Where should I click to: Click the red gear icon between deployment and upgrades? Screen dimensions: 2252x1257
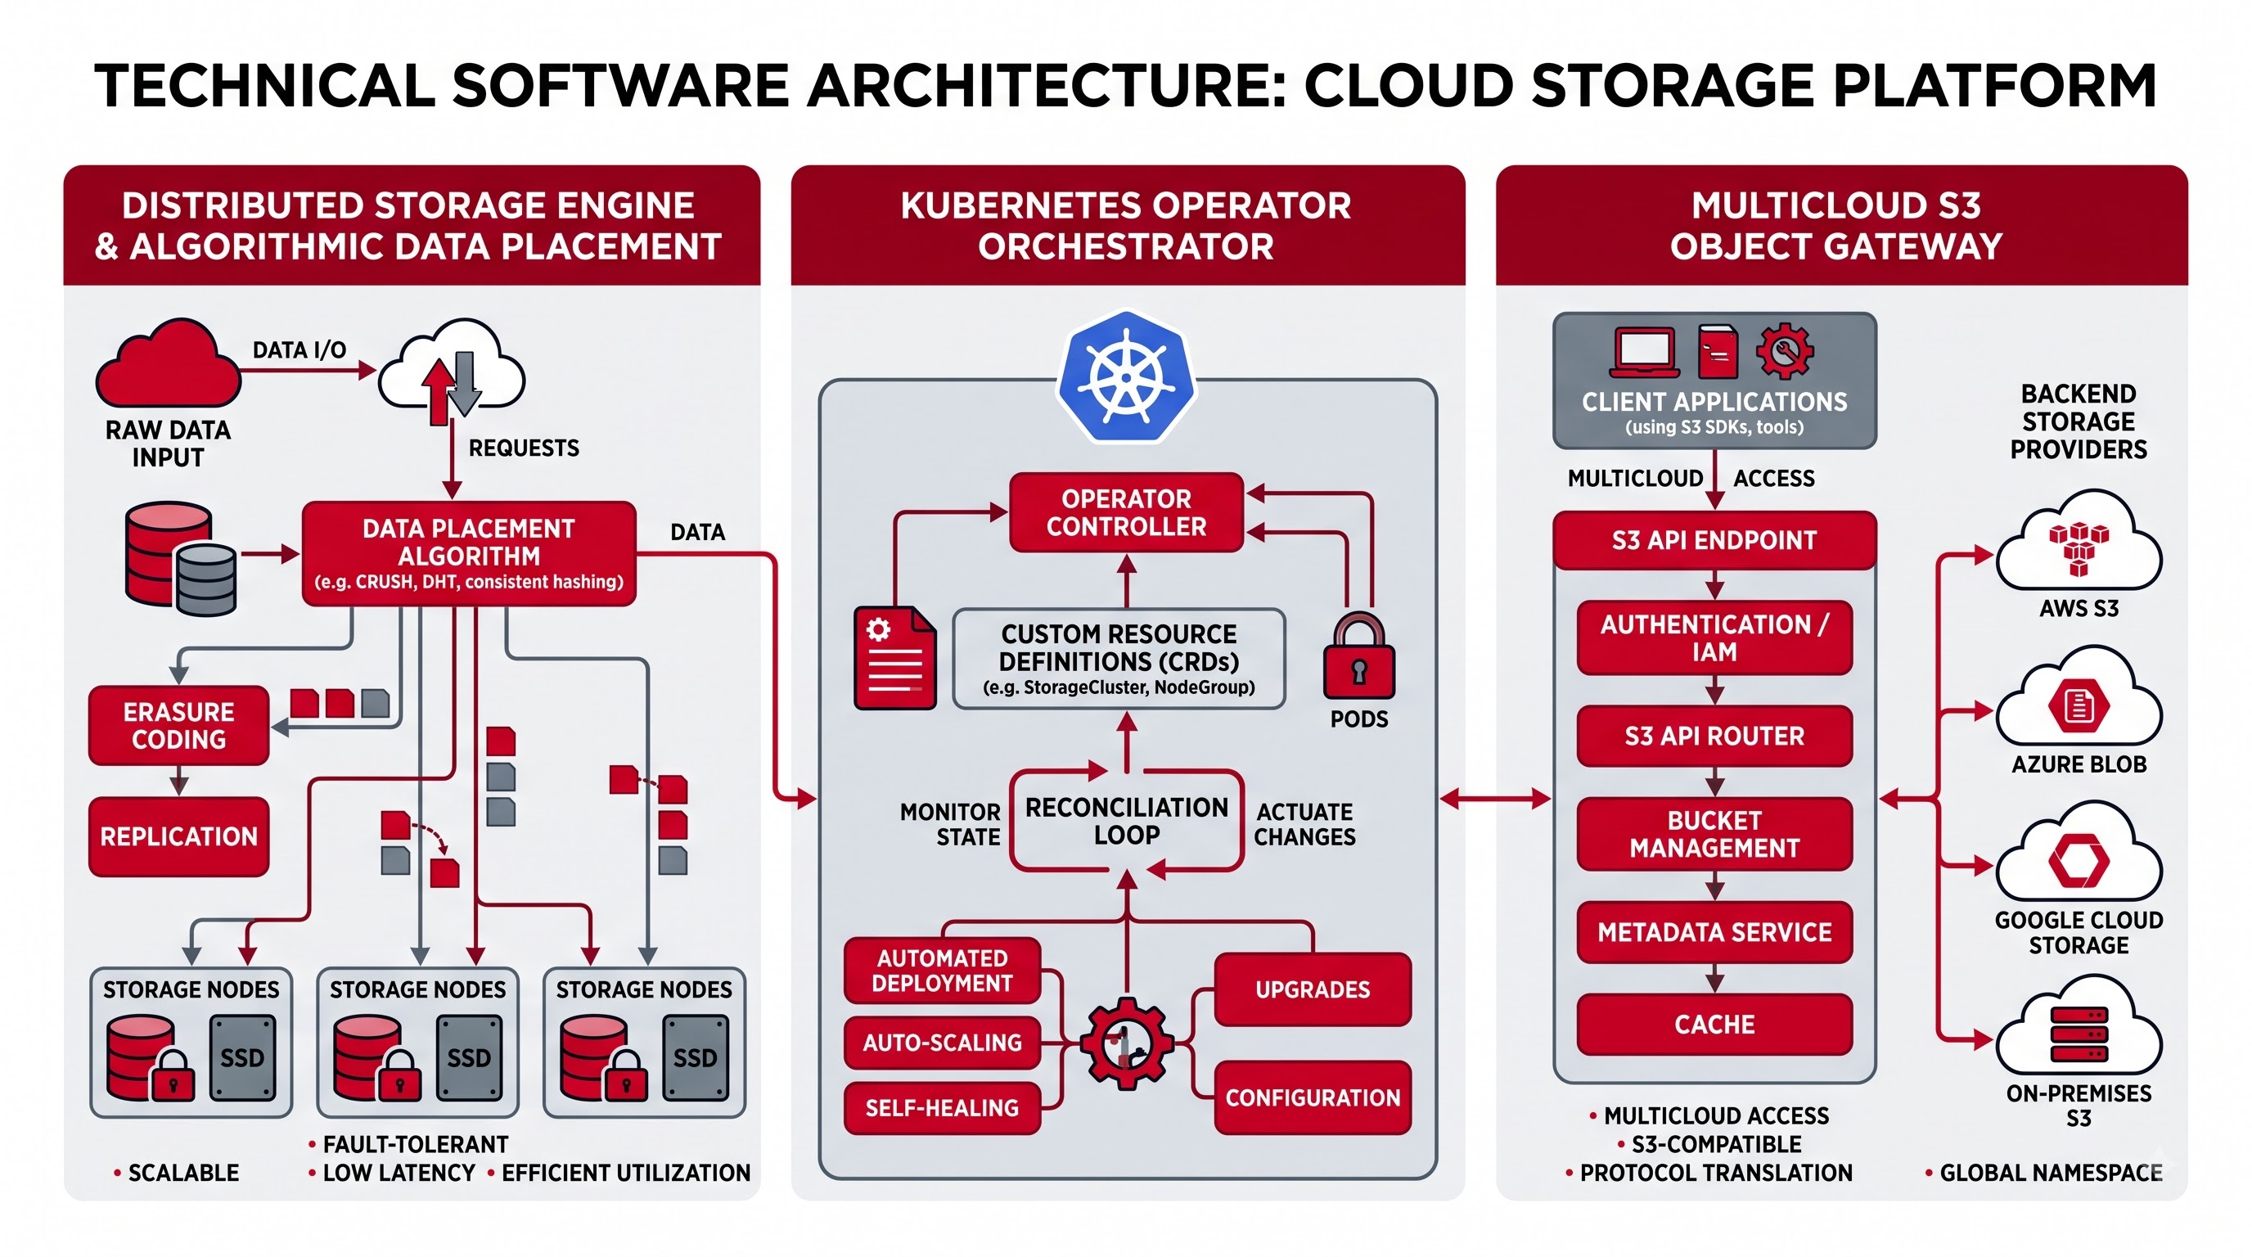1127,1043
